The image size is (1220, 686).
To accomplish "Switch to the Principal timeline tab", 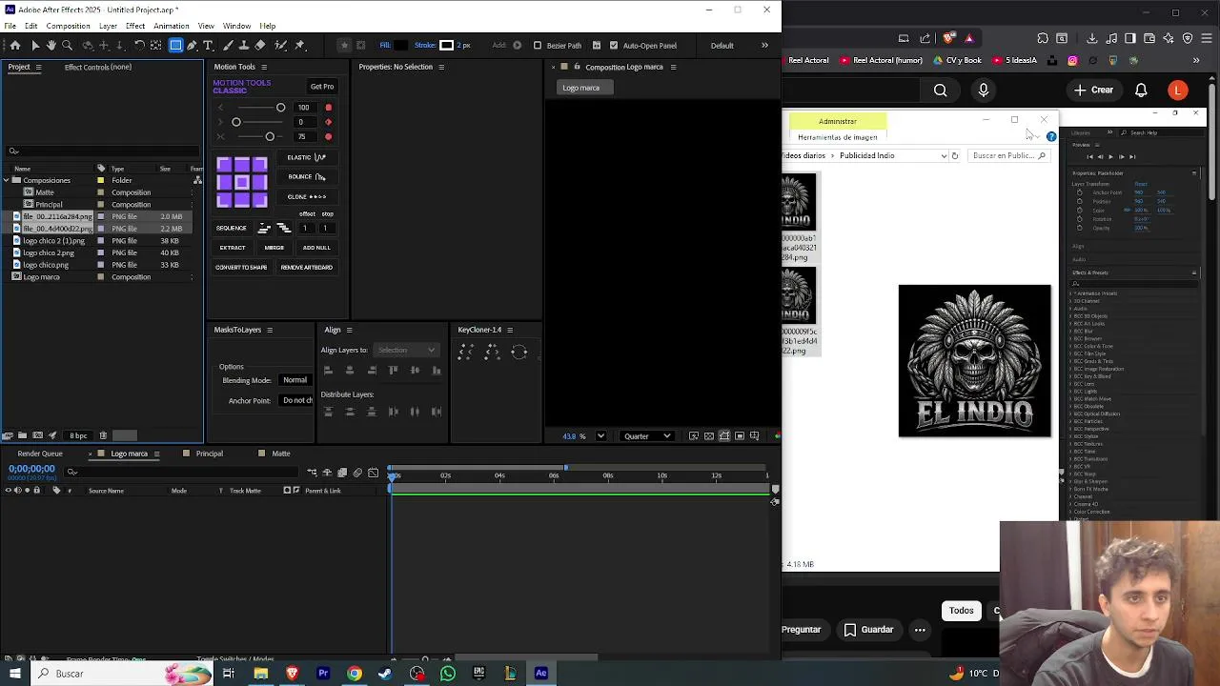I will 210,454.
